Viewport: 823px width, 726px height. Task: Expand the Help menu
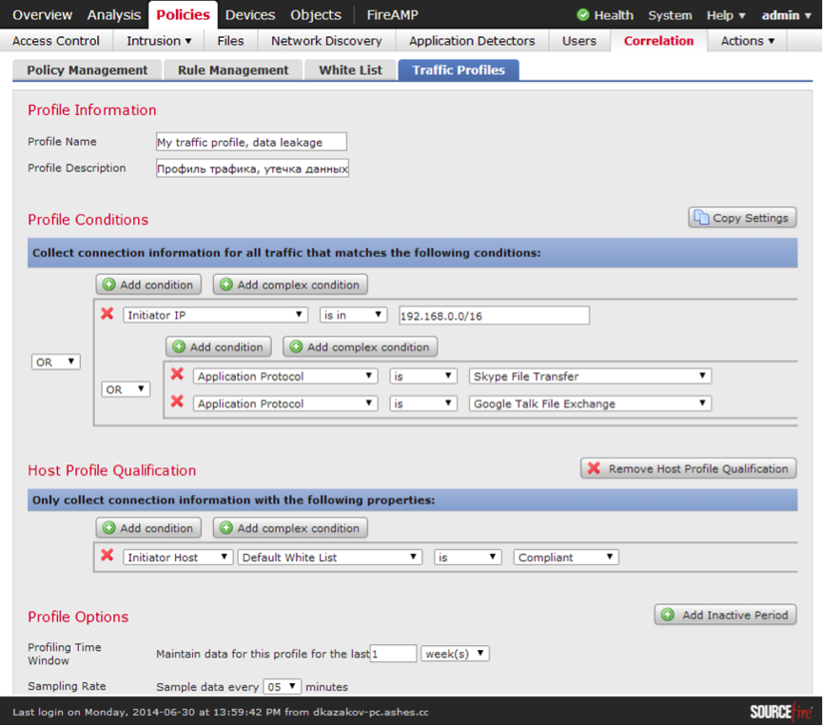tap(726, 15)
